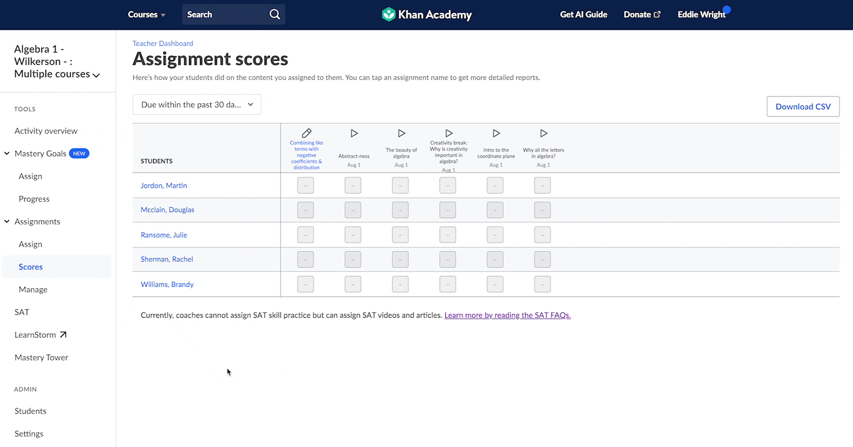Open Mcclain, Douglas's Abstract-ness score cell
This screenshot has height=447, width=853.
(353, 210)
